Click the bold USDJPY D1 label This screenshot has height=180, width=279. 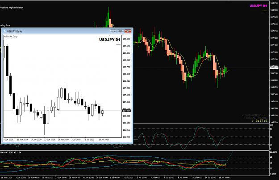pyautogui.click(x=110, y=40)
